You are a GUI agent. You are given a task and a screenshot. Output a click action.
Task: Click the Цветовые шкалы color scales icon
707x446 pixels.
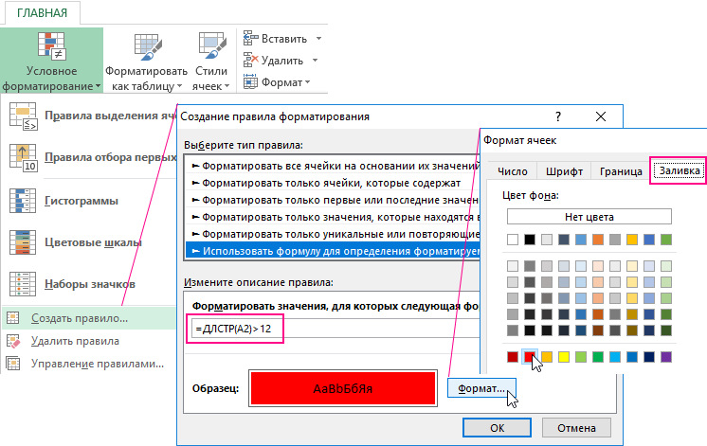tap(23, 242)
